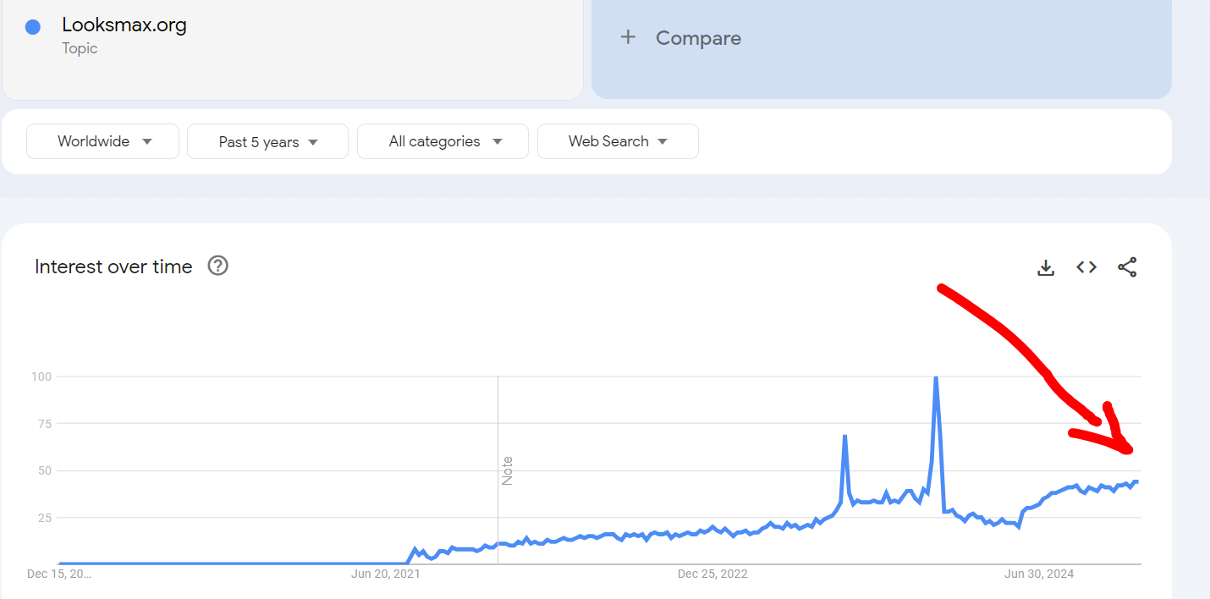
Task: Expand the Past 5 years time range
Action: [267, 141]
